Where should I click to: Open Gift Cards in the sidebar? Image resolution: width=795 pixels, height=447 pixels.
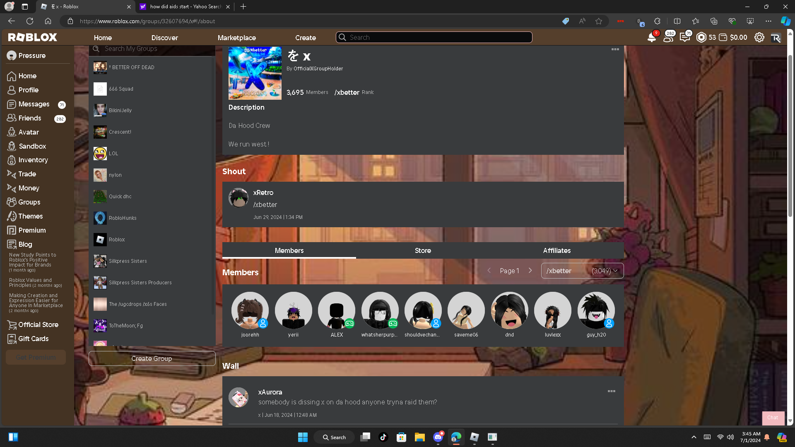(28, 339)
